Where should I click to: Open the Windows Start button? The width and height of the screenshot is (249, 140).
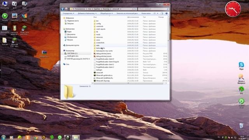point(4,137)
